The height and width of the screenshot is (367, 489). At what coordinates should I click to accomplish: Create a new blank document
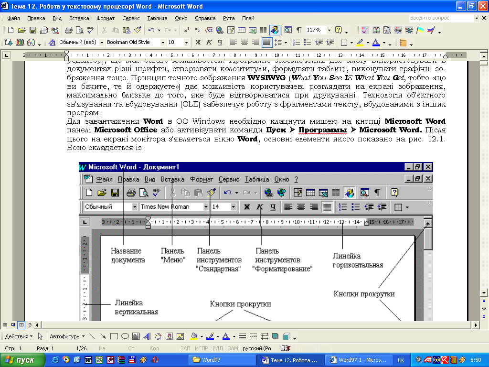pos(11,30)
